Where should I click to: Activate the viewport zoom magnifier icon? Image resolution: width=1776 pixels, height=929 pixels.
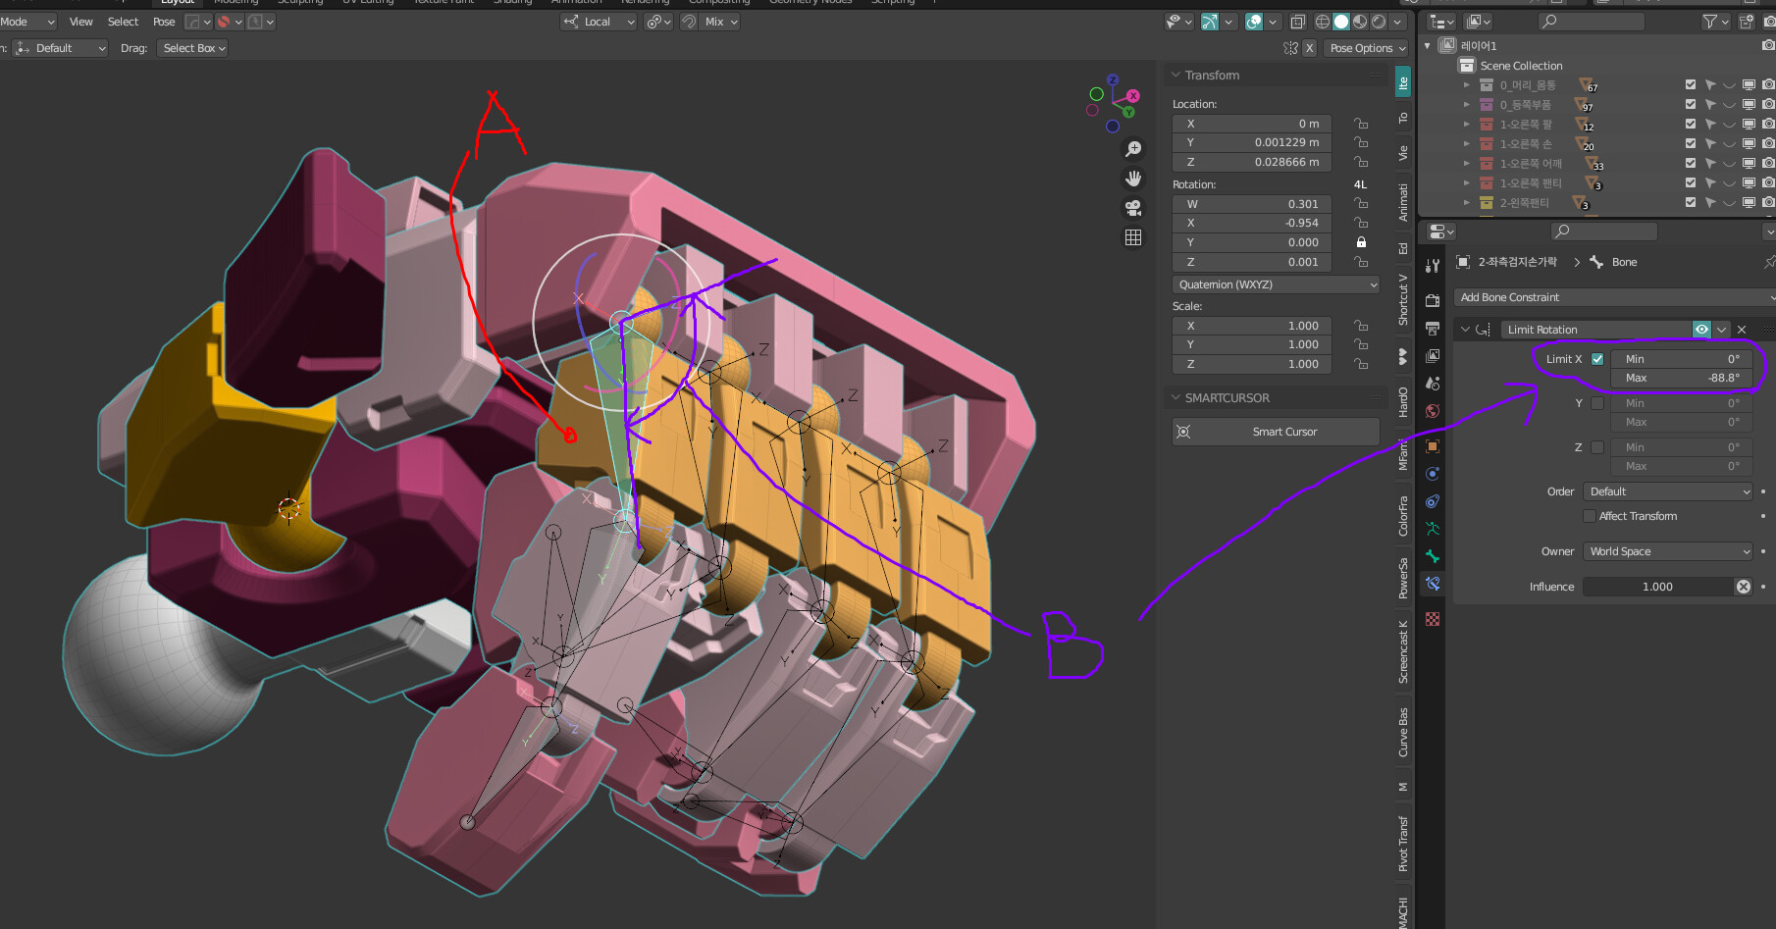(1133, 148)
